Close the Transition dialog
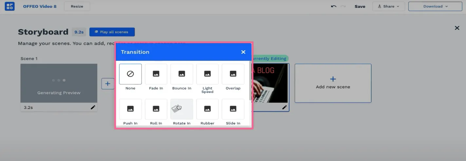 [x=243, y=52]
